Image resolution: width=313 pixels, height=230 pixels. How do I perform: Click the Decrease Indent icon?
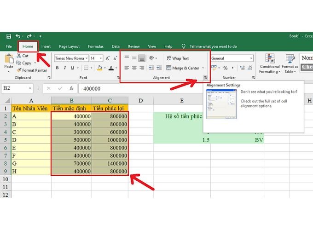[151, 68]
